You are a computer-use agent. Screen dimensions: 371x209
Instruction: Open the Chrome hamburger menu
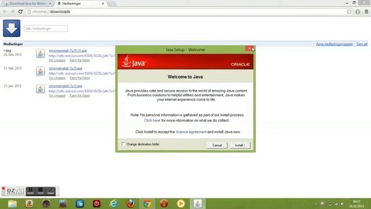366,12
